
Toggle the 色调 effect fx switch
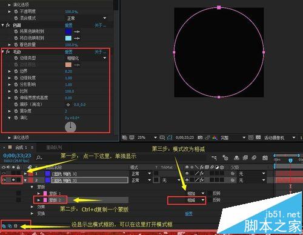pyautogui.click(x=8, y=25)
